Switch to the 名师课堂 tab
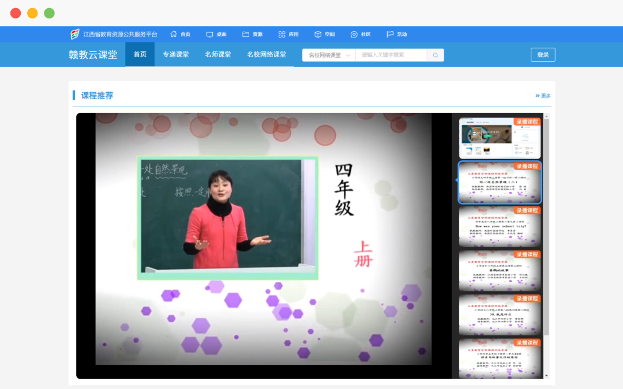623x389 pixels. pyautogui.click(x=217, y=55)
